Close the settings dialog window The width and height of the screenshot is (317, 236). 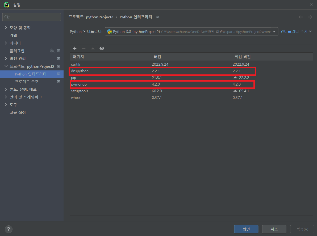tap(311, 5)
